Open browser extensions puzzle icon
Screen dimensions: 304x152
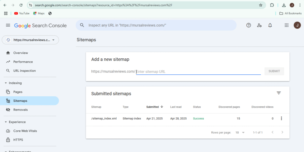[x=272, y=5]
